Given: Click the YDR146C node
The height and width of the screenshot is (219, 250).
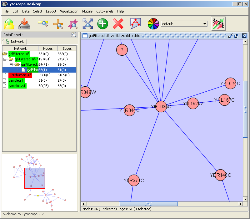Looking at the screenshot, I should [221, 175].
